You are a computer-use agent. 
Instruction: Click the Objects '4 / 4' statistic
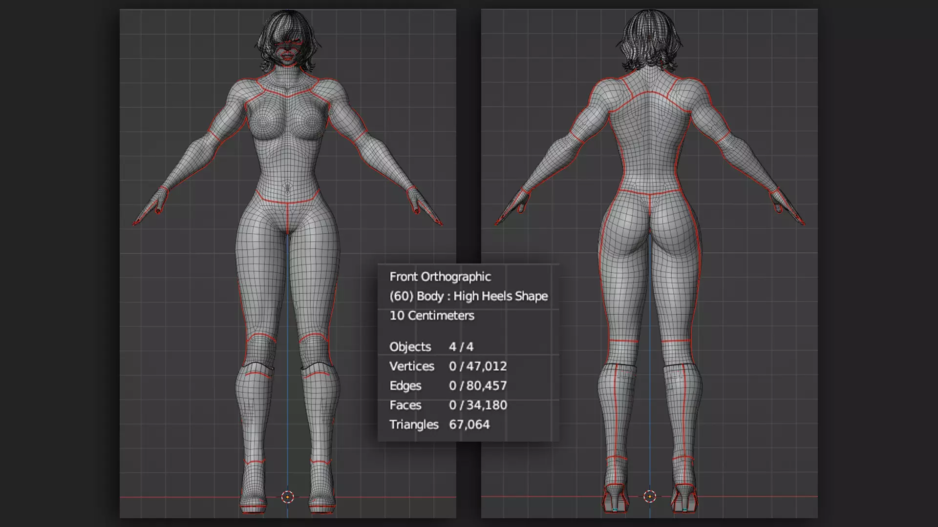coord(461,347)
